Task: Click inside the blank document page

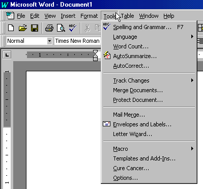Action: pyautogui.click(x=64, y=130)
